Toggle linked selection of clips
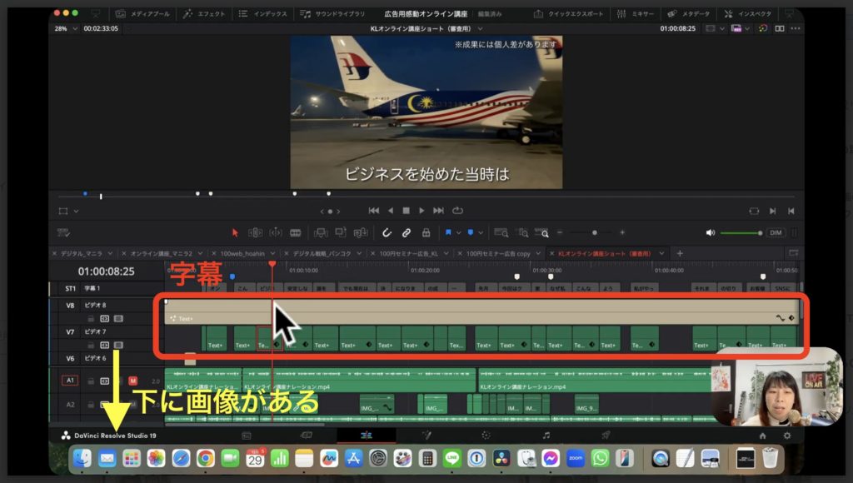 406,232
